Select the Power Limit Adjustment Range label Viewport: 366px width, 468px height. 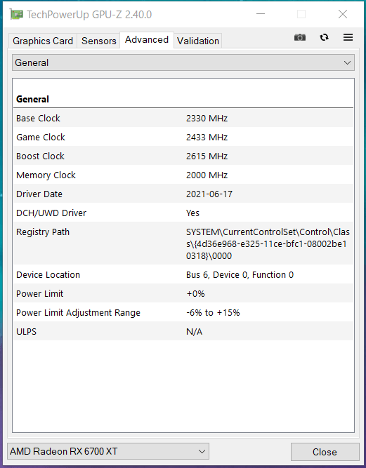click(x=78, y=312)
